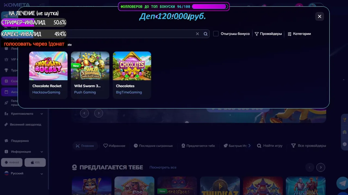Select the Избранное tab

tap(114, 146)
